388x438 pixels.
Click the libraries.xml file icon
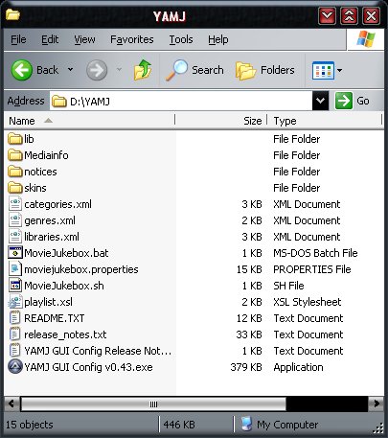coord(15,237)
